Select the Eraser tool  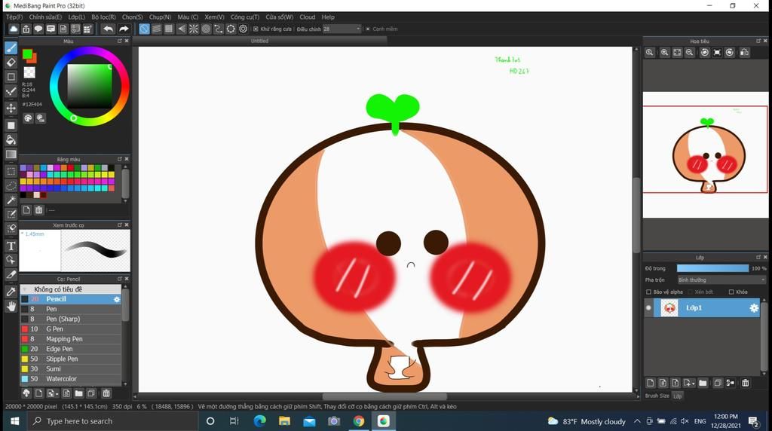(11, 62)
